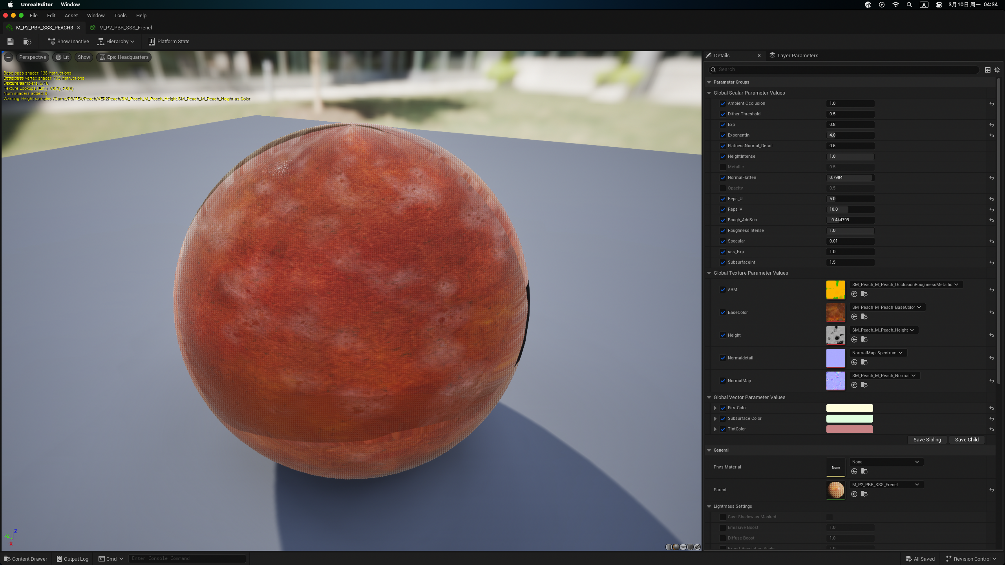The width and height of the screenshot is (1005, 565).
Task: Uncheck the Ambient Occlusion parameter
Action: click(723, 104)
